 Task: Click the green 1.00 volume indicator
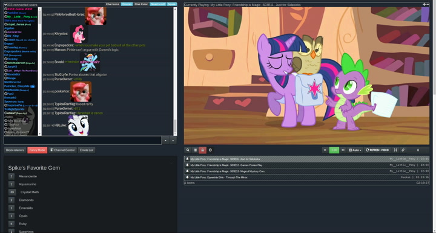click(x=334, y=150)
